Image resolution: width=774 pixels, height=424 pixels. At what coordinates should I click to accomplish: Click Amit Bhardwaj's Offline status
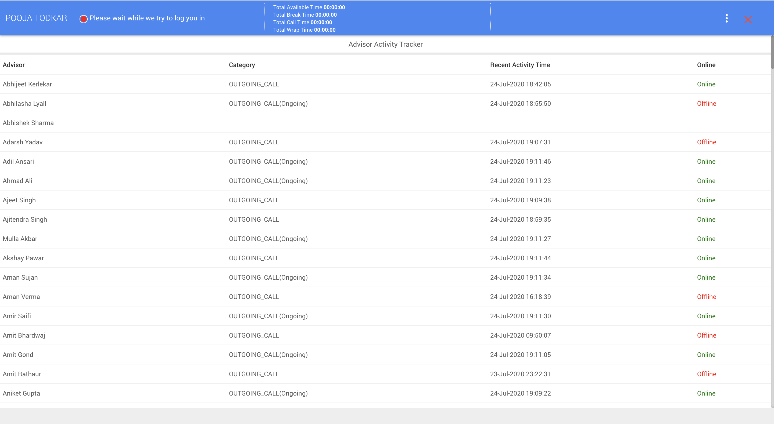pyautogui.click(x=707, y=335)
